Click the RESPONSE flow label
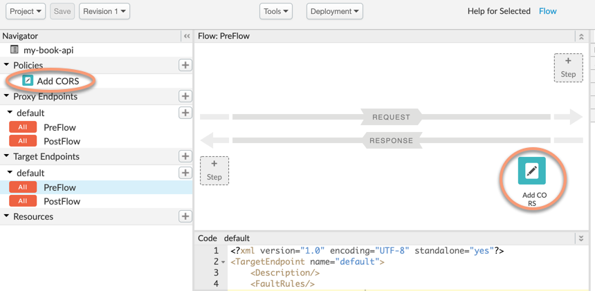Screen dimensions: 595x291 (391, 140)
